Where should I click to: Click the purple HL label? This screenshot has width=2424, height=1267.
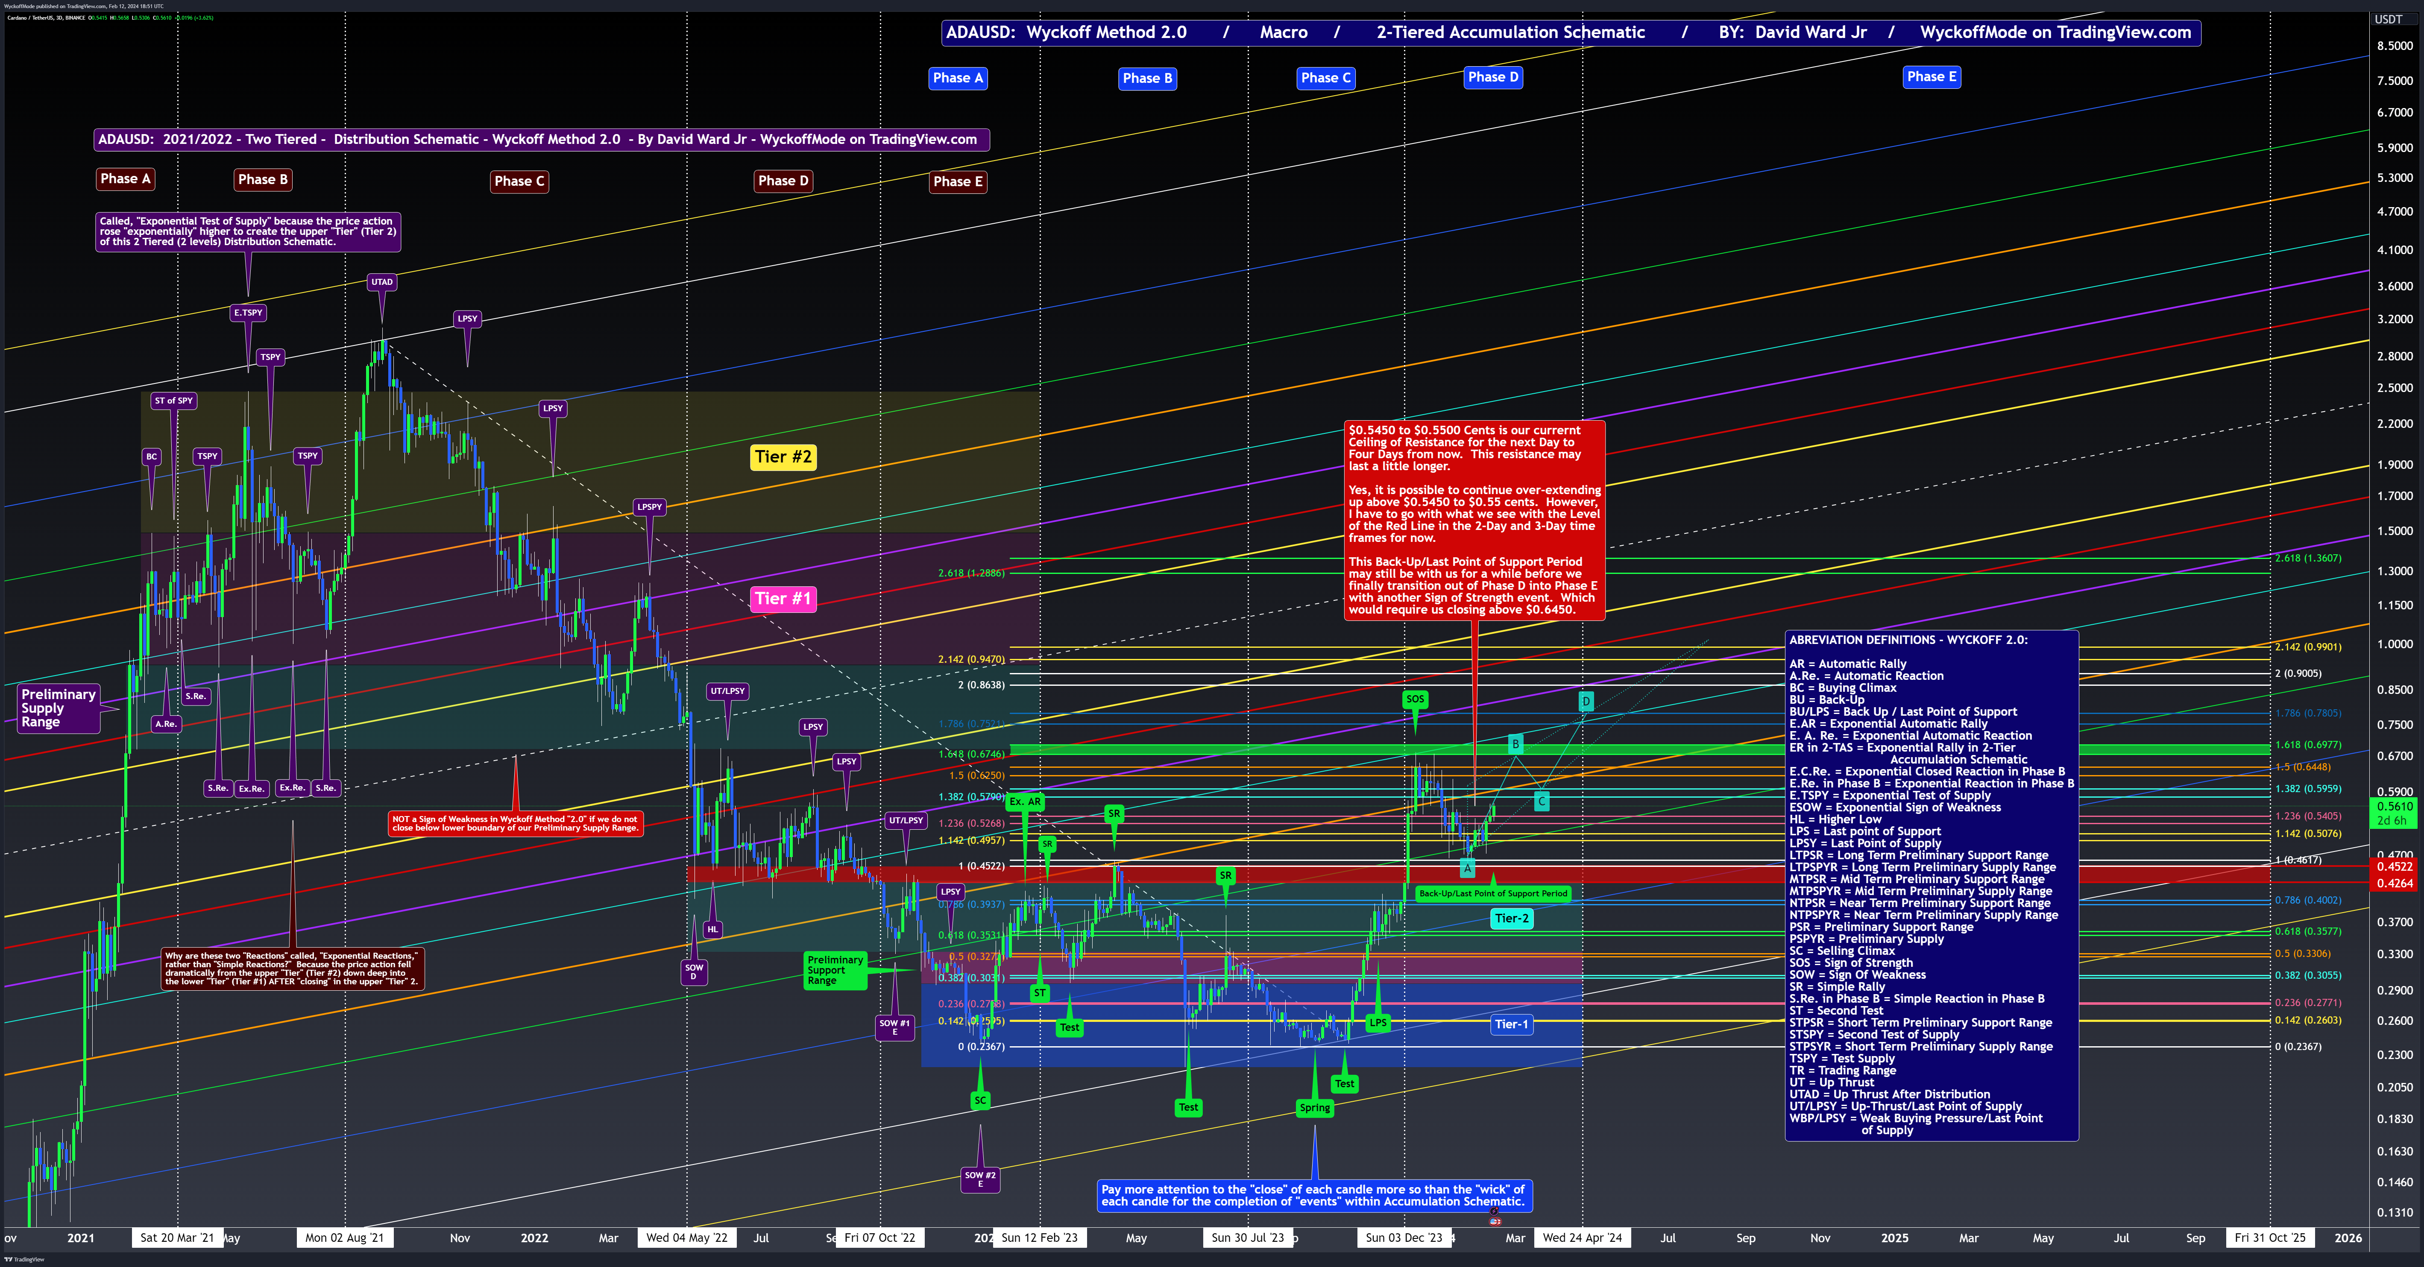pyautogui.click(x=712, y=929)
